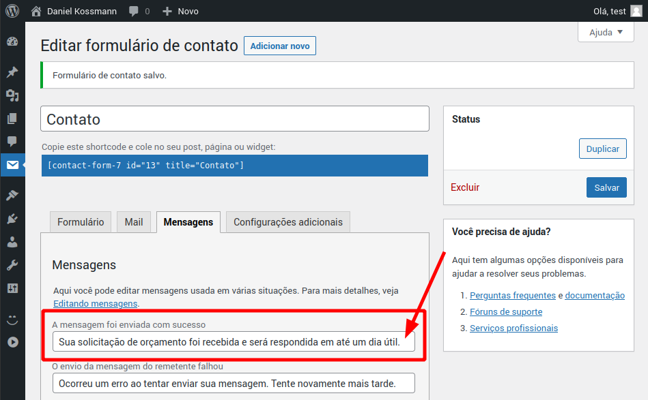Open the Novo menu in admin bar
This screenshot has height=400, width=648.
click(181, 11)
